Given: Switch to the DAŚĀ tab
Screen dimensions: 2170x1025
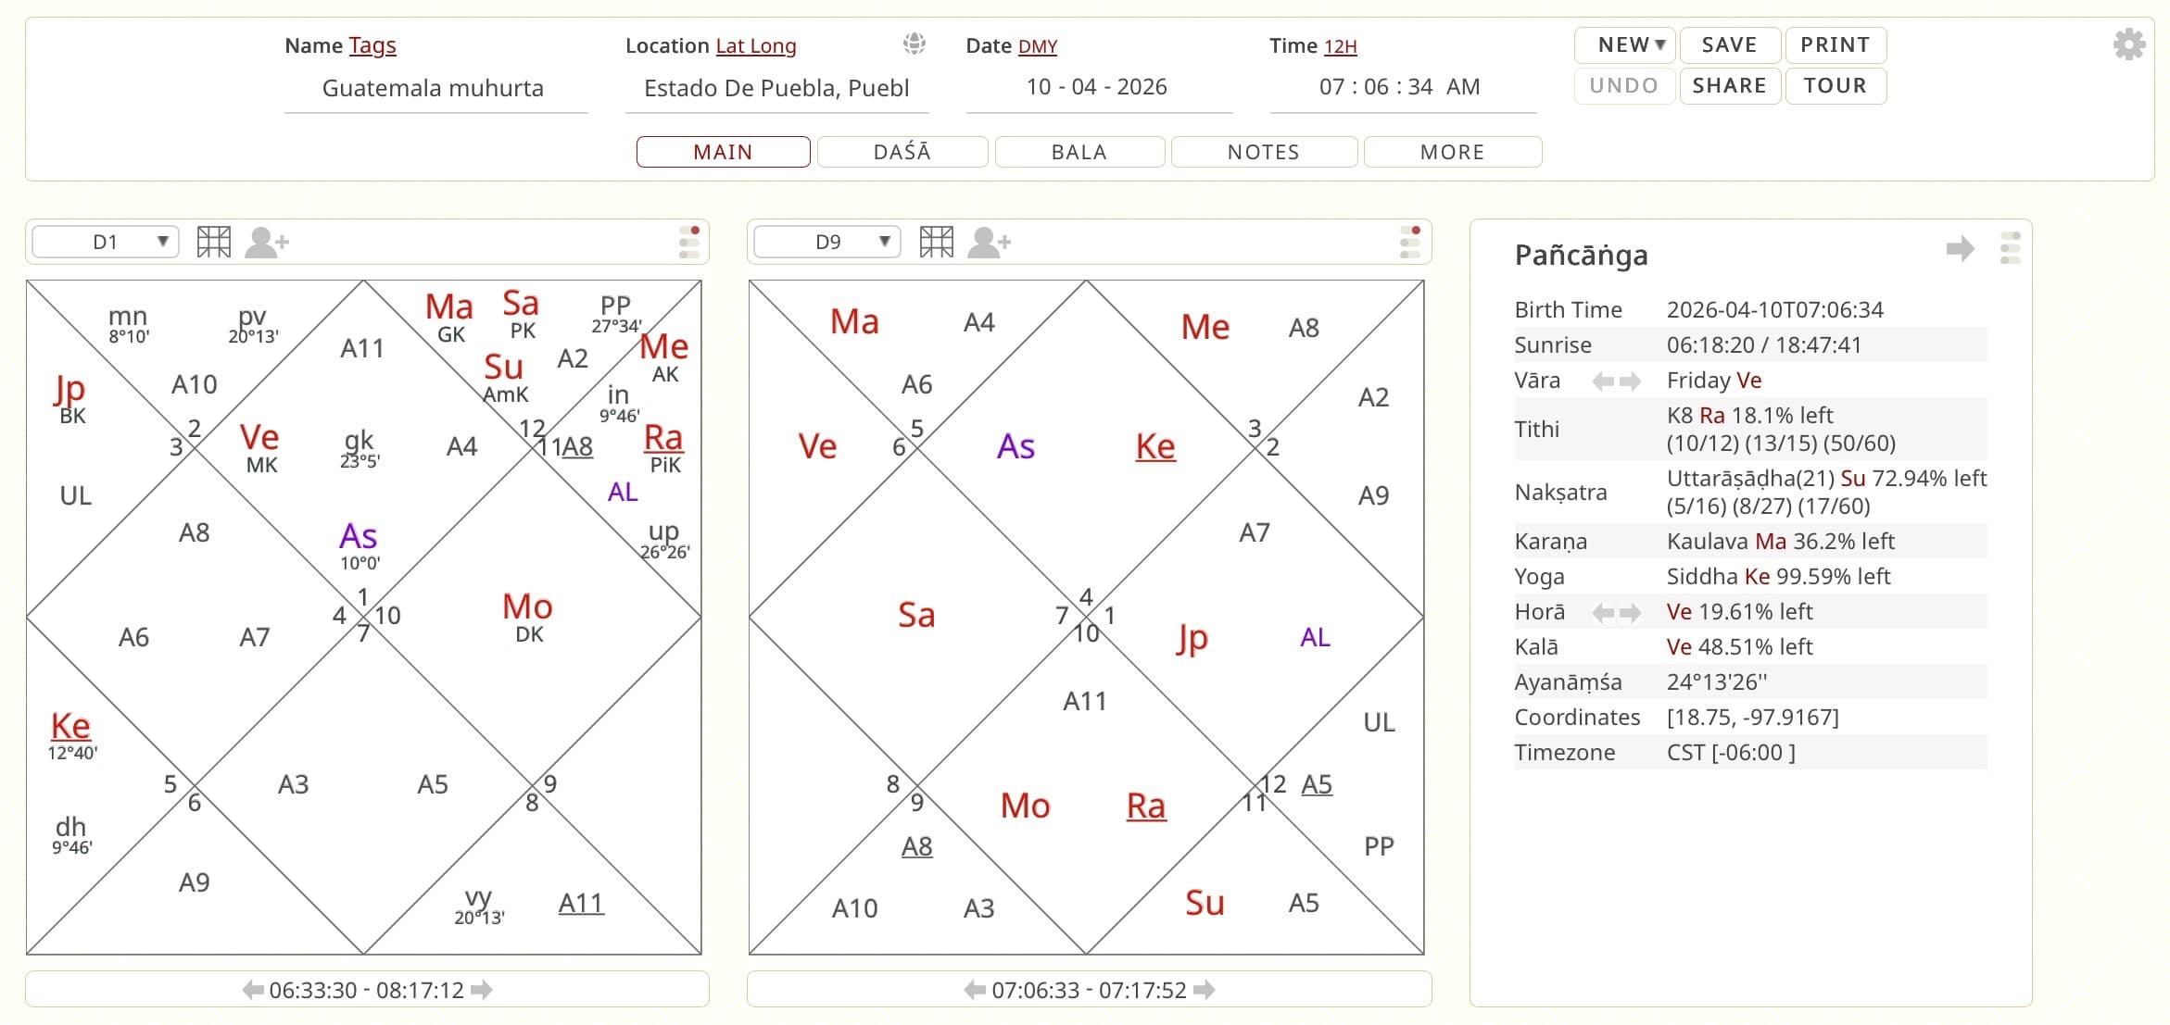Looking at the screenshot, I should [x=902, y=152].
